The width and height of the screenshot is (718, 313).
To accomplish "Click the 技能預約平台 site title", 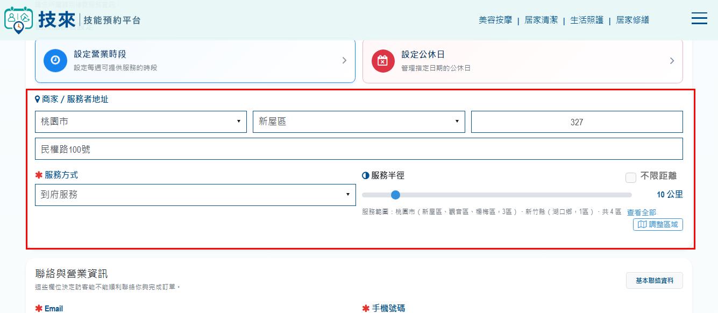I will click(112, 20).
